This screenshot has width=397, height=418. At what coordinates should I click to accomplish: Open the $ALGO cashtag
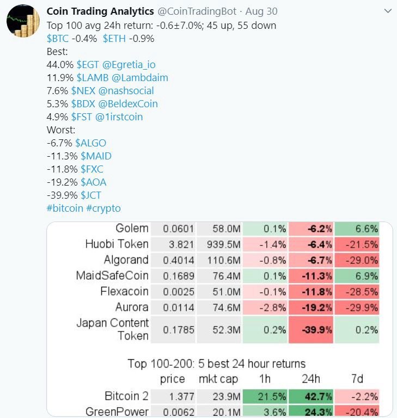[x=90, y=143]
